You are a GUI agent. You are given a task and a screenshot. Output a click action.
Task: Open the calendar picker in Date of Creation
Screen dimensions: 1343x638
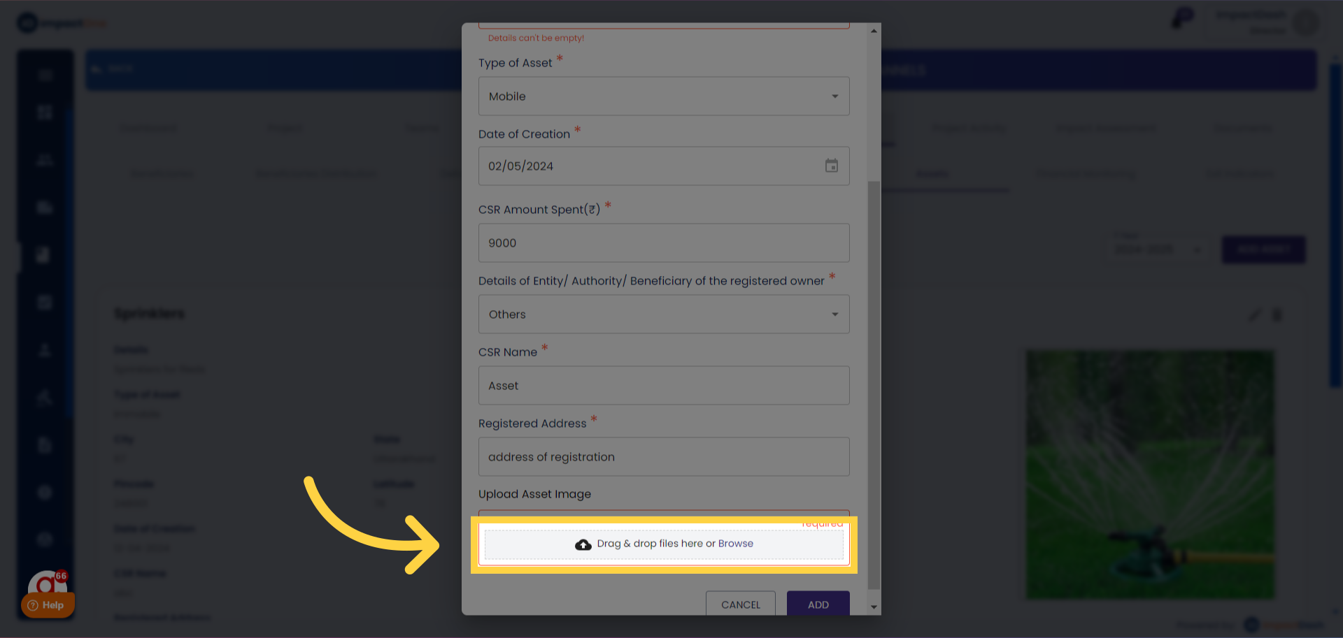[831, 166]
